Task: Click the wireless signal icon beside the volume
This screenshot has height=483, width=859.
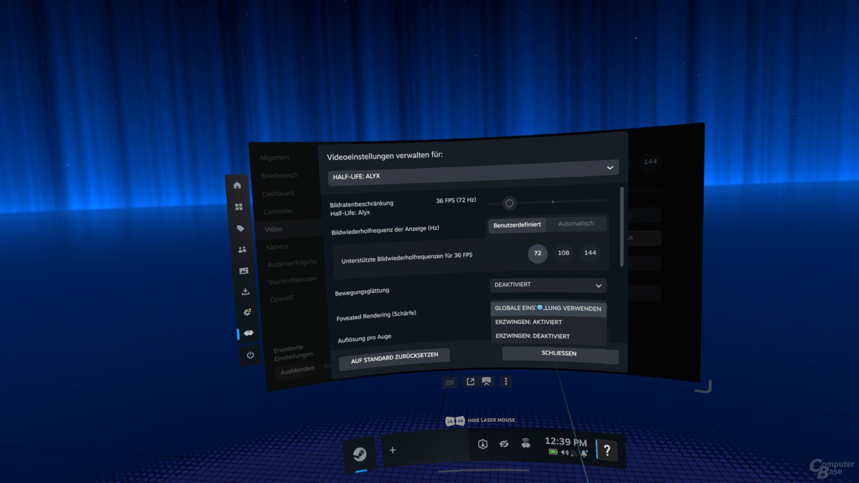Action: [x=574, y=453]
